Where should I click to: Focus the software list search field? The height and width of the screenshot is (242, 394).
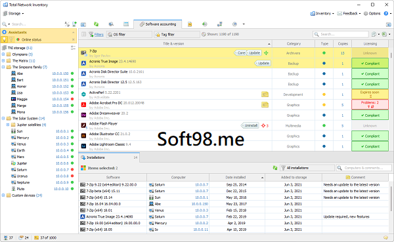(341, 34)
